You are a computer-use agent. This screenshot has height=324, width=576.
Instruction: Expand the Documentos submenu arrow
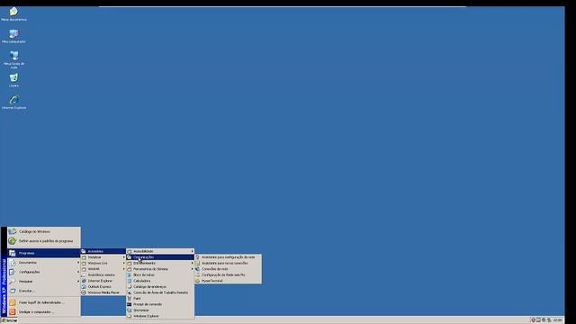pos(78,263)
